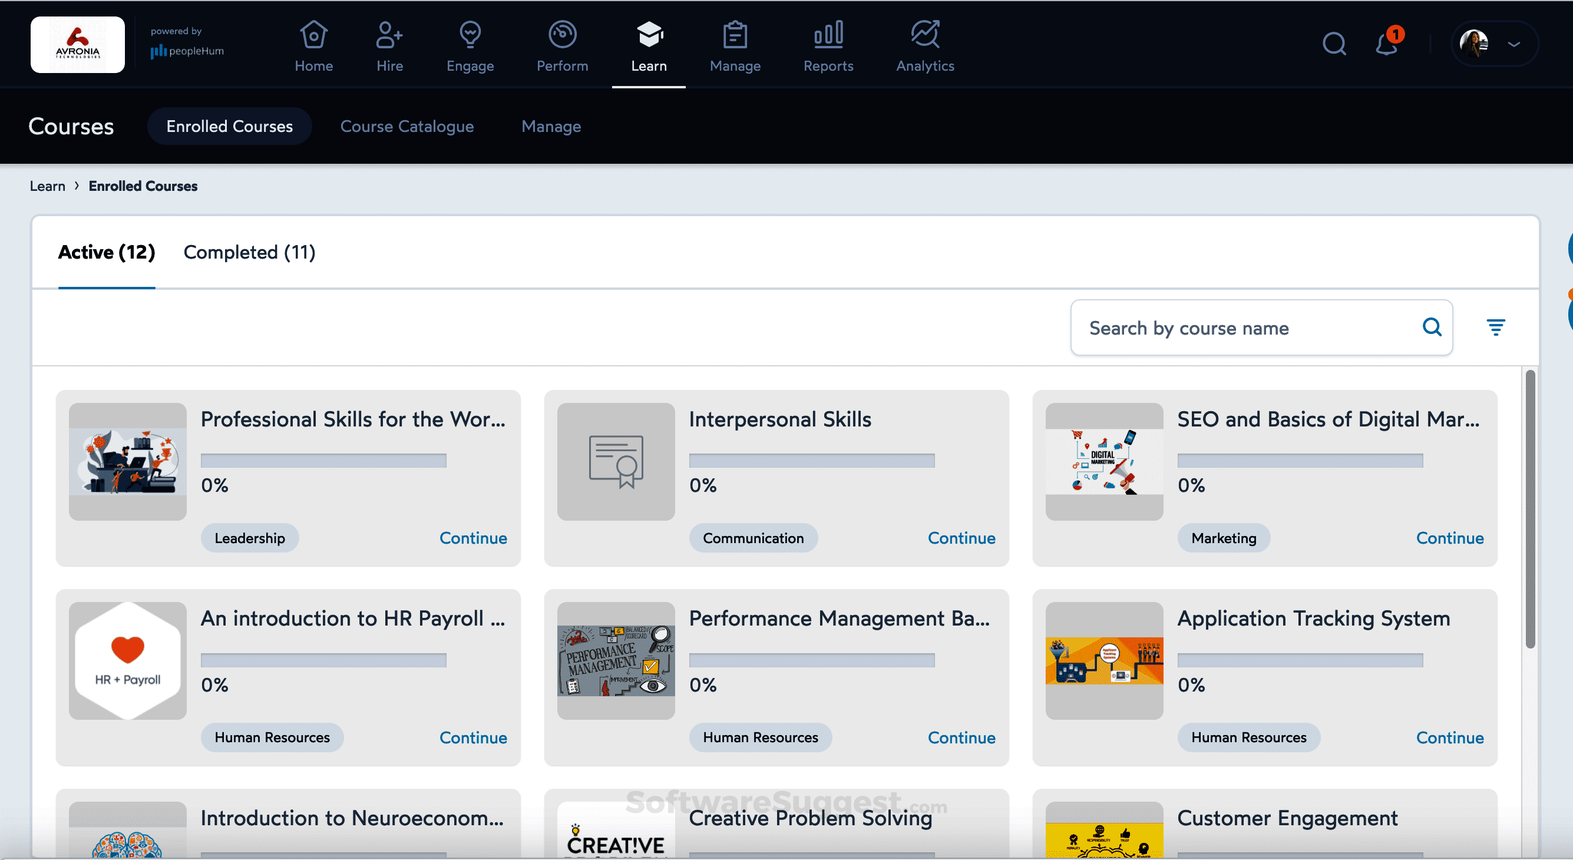Viewport: 1573px width, 860px height.
Task: Open the Home navigation icon
Action: pos(313,35)
